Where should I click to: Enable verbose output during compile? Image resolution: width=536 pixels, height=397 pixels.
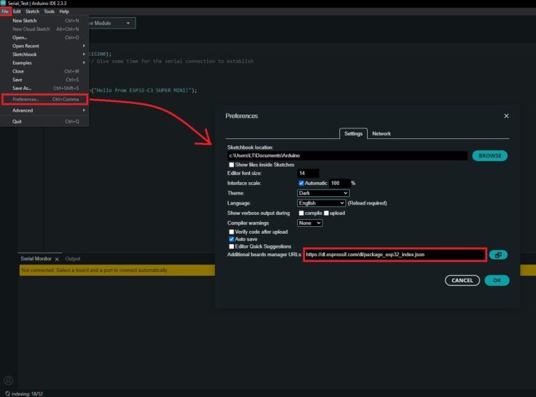coord(301,213)
